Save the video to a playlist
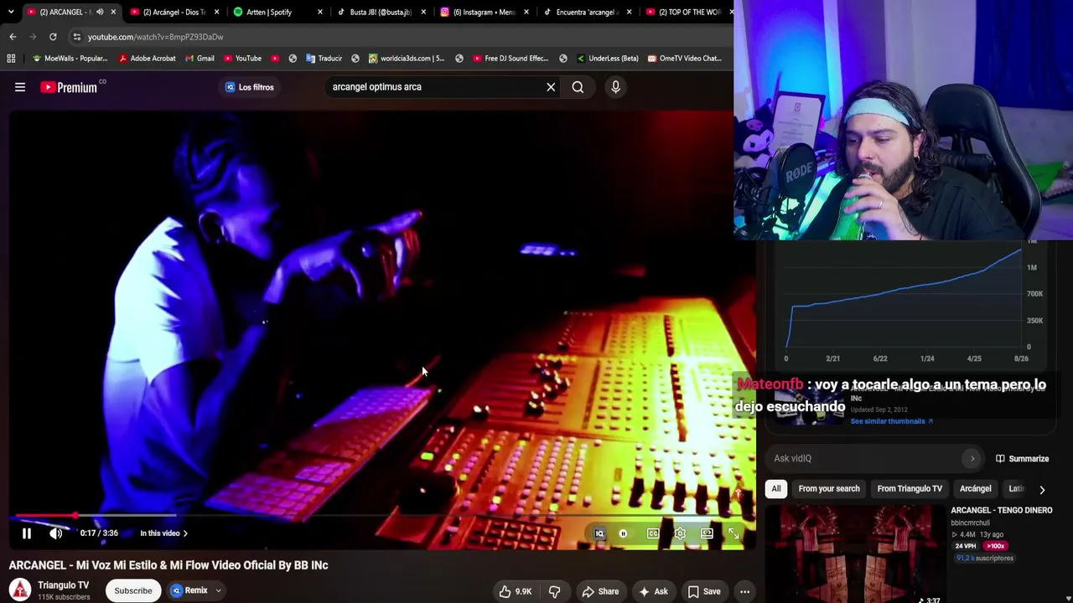 (x=704, y=591)
